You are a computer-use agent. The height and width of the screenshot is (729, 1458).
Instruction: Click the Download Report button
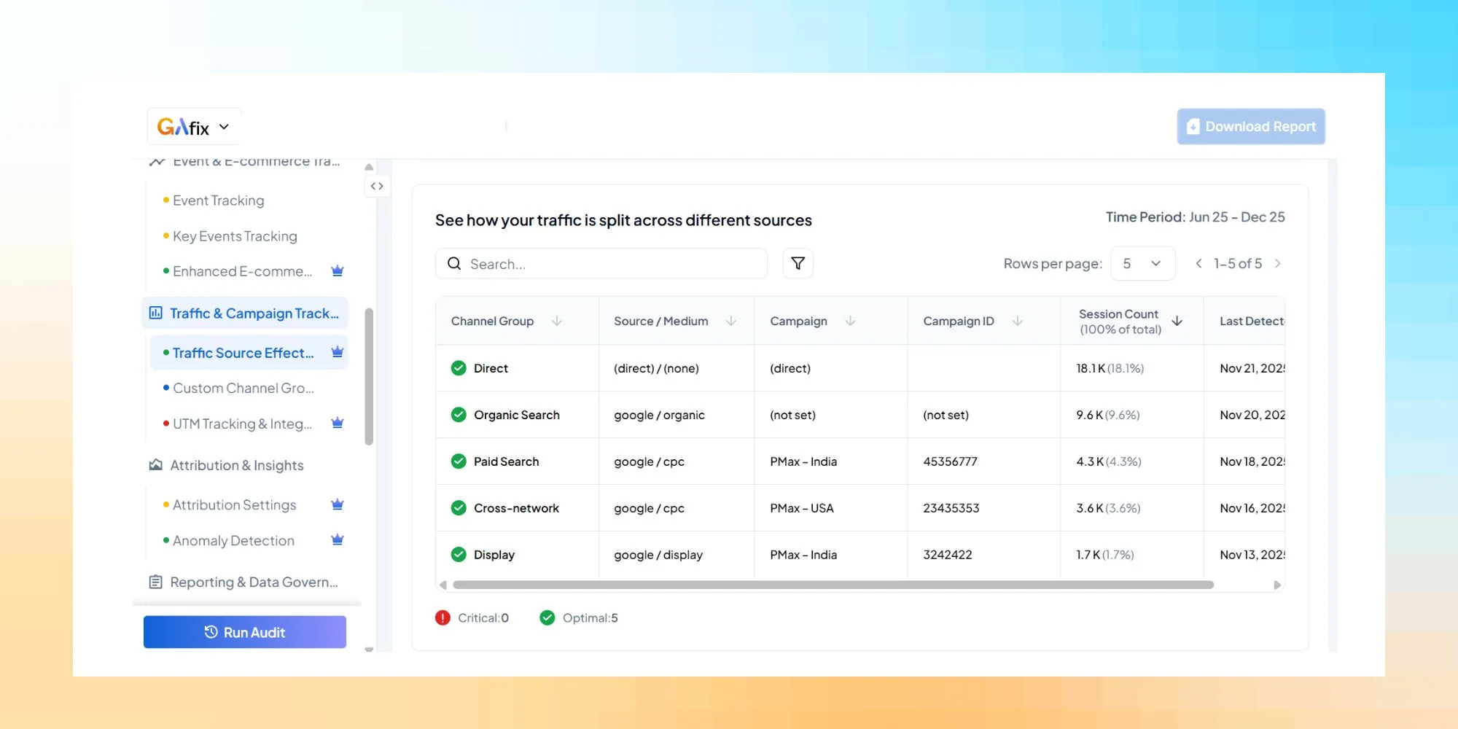coord(1250,126)
